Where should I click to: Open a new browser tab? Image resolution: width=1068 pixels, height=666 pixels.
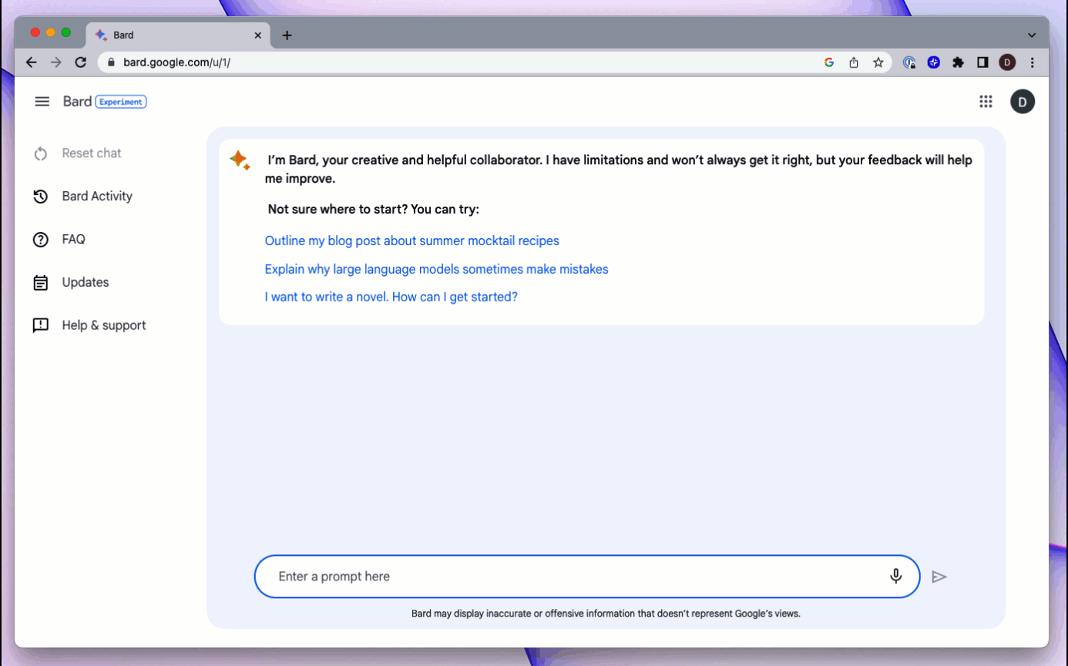point(287,35)
